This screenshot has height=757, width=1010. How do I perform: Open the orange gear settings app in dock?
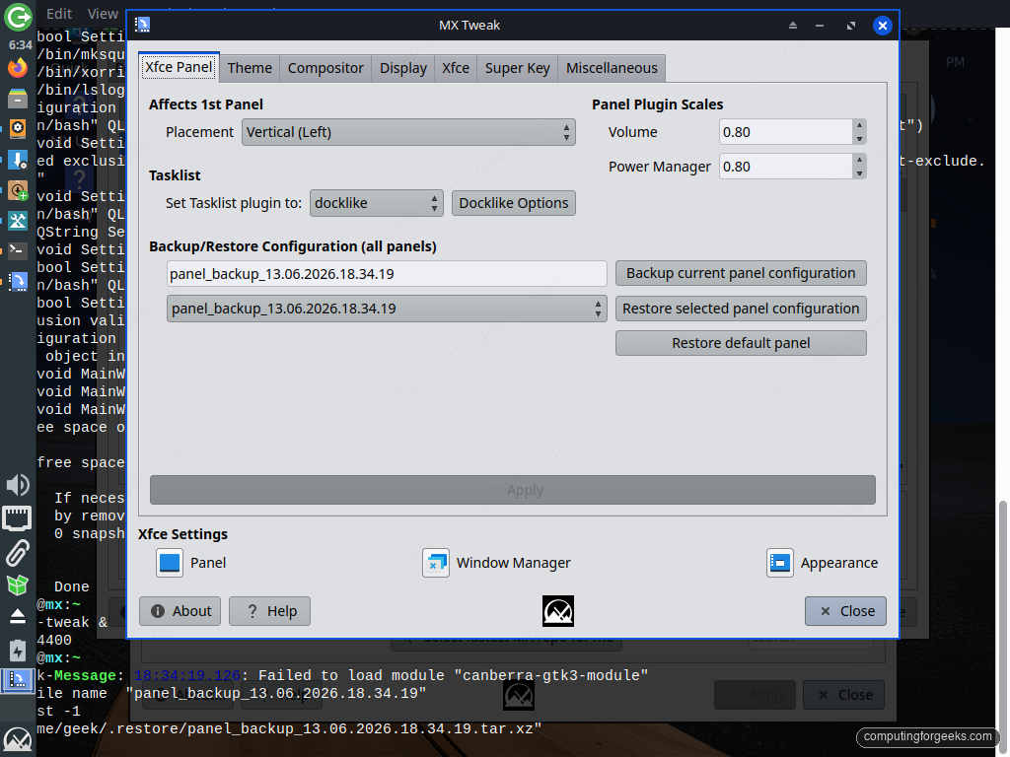coord(18,128)
